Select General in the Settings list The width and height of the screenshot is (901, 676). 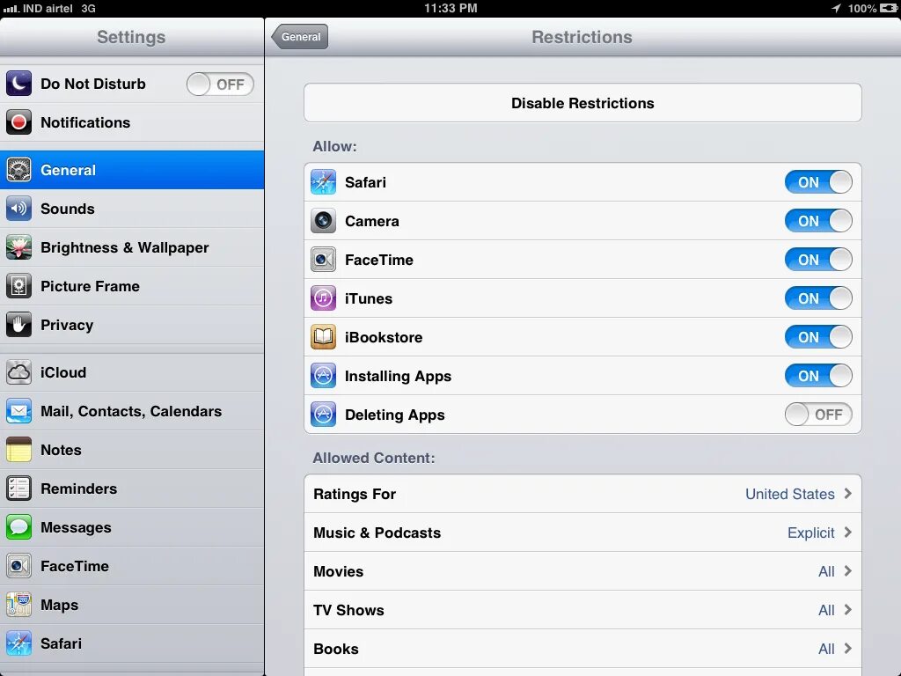tap(132, 170)
